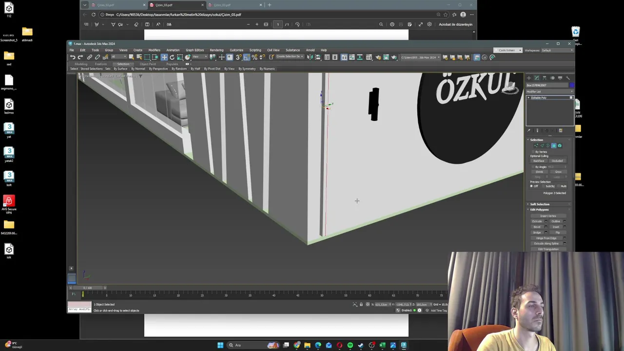Screen dimensions: 624x351
Task: Open the Modifier List dropdown
Action: tap(549, 92)
